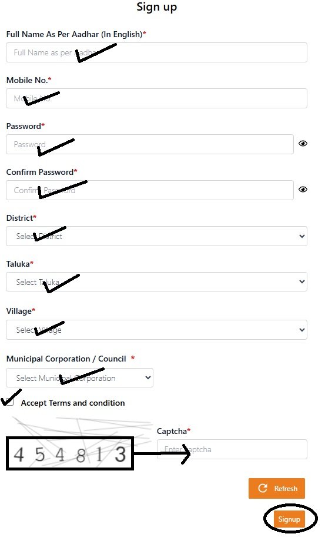This screenshot has height=537, width=325.
Task: Click the Confirm Password input box
Action: click(150, 190)
